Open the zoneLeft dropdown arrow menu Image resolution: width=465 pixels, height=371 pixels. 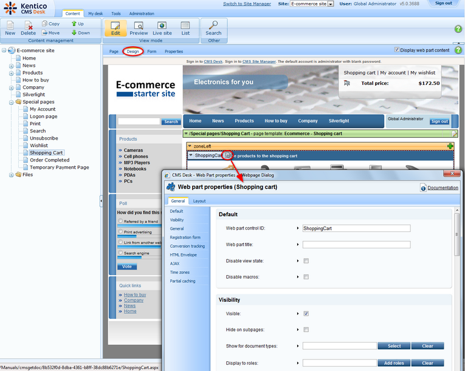click(190, 146)
